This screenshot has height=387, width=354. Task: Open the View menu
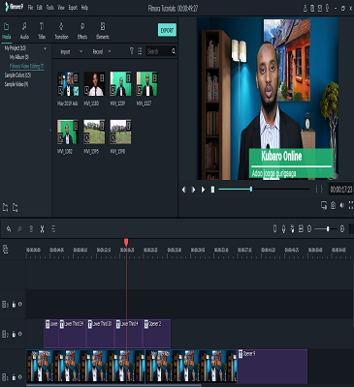point(61,8)
